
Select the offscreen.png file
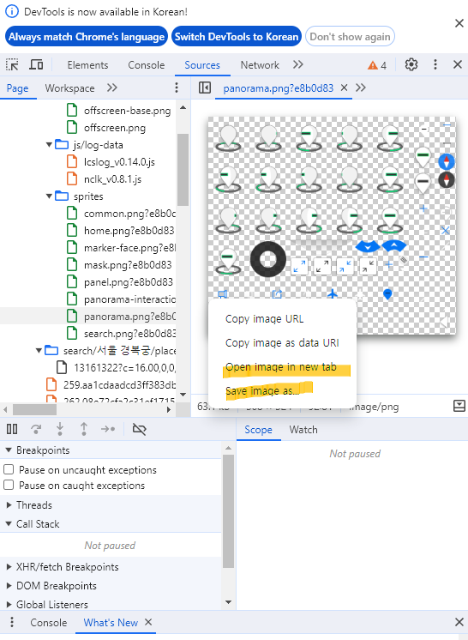click(106, 128)
